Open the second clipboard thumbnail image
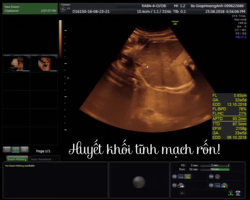Screen dimensions: 250x200 pyautogui.click(x=44, y=64)
